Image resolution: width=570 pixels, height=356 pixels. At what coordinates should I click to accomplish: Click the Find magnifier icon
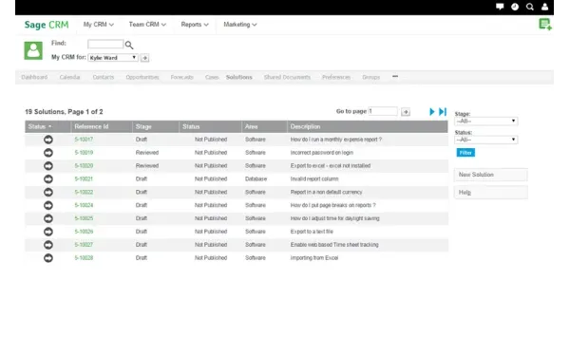(x=129, y=45)
